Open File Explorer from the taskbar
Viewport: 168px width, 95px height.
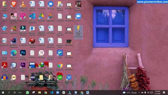click(x=40, y=93)
